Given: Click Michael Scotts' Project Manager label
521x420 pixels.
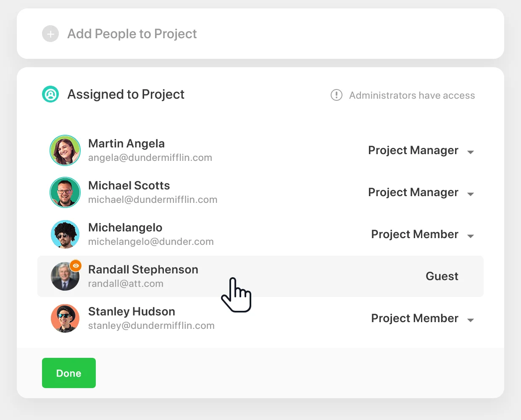Looking at the screenshot, I should [413, 192].
